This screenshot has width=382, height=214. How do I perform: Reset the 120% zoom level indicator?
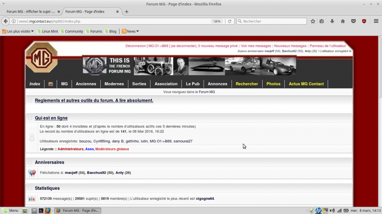click(x=217, y=21)
